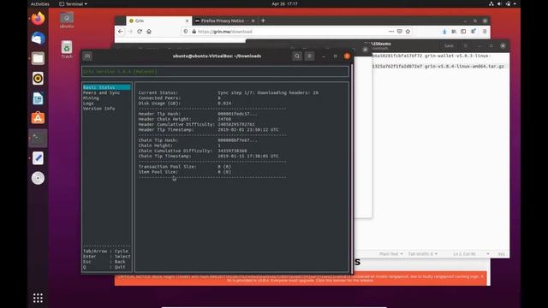Select Peers and Sync in Grin menu
Image resolution: width=548 pixels, height=308 pixels.
102,92
